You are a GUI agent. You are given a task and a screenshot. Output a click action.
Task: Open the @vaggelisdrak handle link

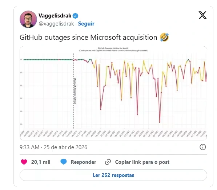pyautogui.click(x=56, y=24)
